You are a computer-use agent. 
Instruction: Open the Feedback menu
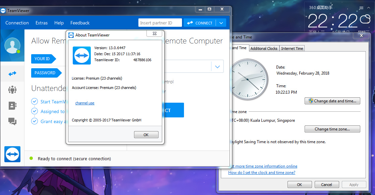click(x=80, y=23)
